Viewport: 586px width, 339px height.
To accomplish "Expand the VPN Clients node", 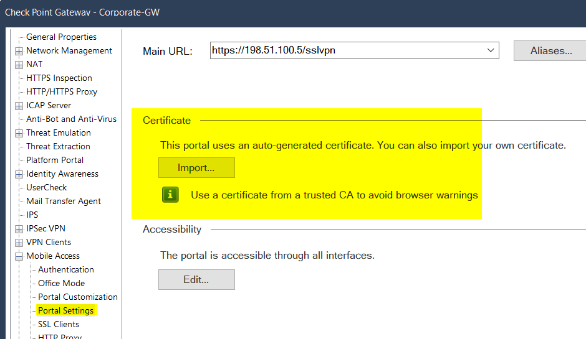I will [x=19, y=243].
